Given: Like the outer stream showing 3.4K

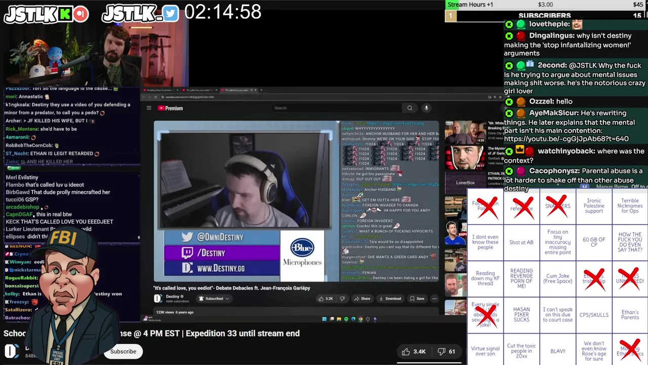Looking at the screenshot, I should click(x=414, y=351).
